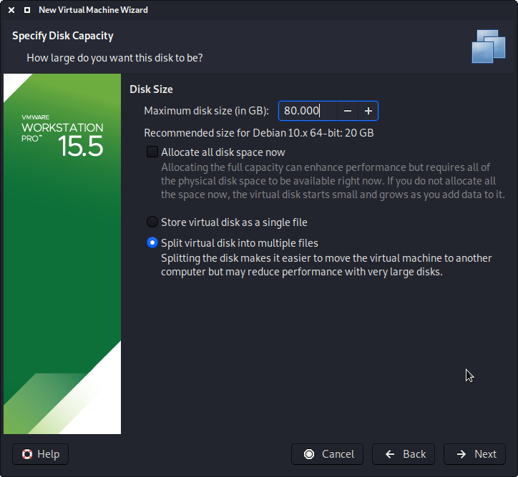Click the lifebuoy icon on the Help button
518x477 pixels.
[28, 454]
